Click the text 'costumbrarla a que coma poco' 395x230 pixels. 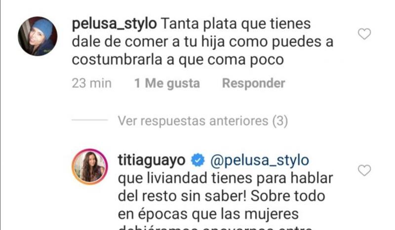point(178,60)
